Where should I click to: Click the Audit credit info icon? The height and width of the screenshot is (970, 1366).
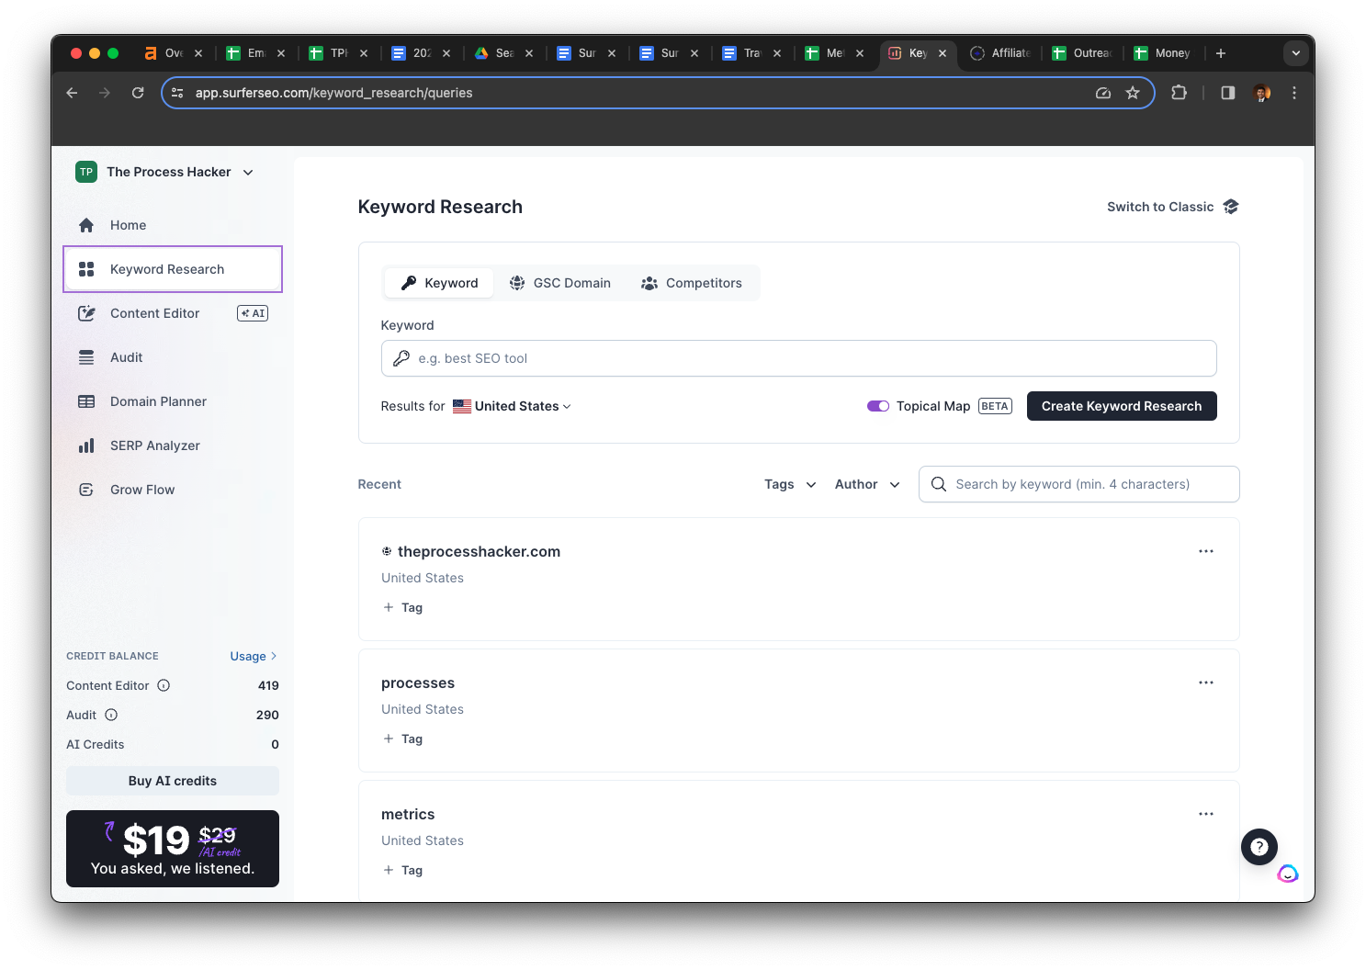tap(111, 715)
